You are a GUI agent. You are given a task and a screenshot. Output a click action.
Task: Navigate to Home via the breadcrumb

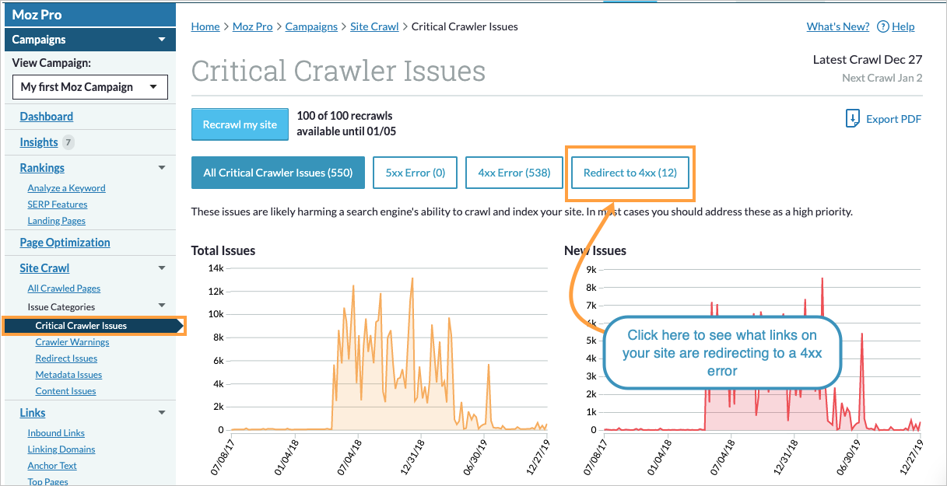click(205, 26)
